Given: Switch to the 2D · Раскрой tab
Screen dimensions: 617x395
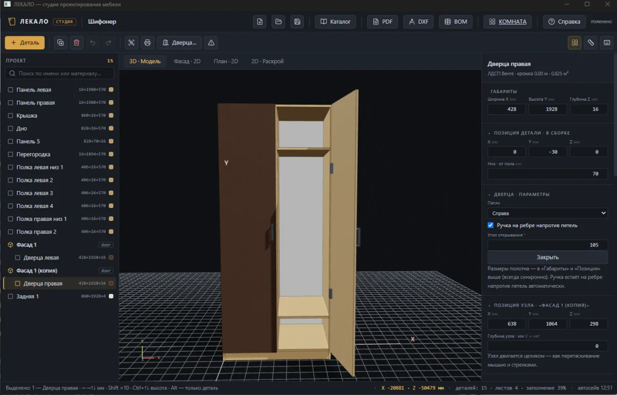Looking at the screenshot, I should [267, 62].
